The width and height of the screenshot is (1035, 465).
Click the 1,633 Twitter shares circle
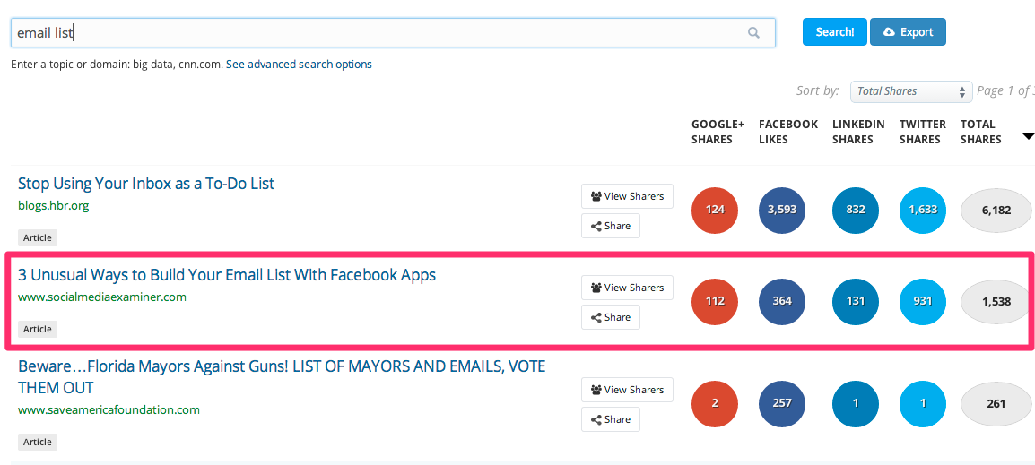pyautogui.click(x=923, y=211)
